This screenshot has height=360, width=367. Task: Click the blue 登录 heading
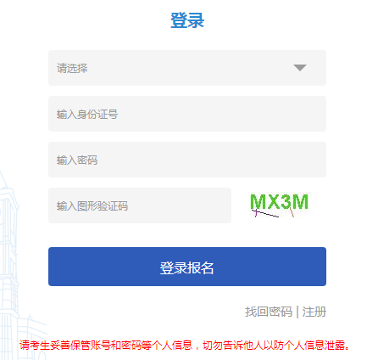coord(187,20)
